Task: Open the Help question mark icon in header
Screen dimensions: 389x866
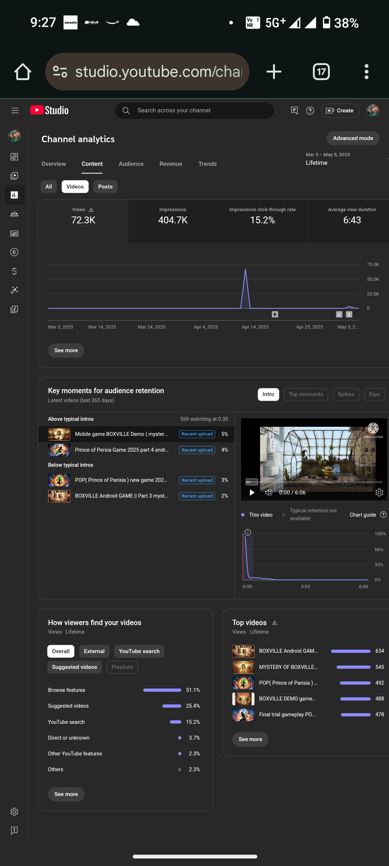Action: click(x=310, y=111)
